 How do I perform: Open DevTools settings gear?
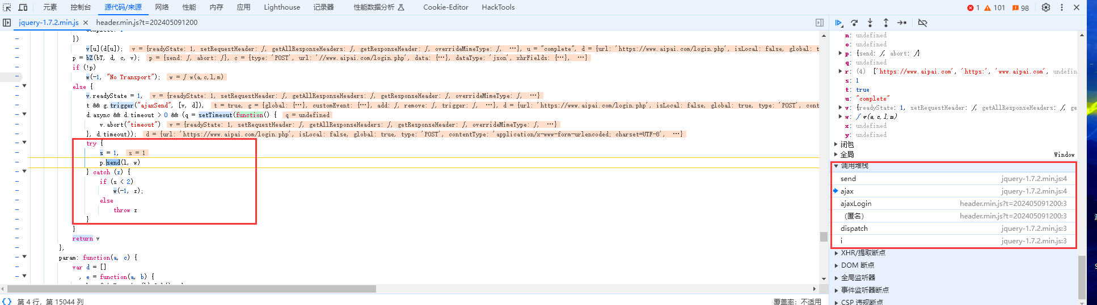pos(1046,7)
